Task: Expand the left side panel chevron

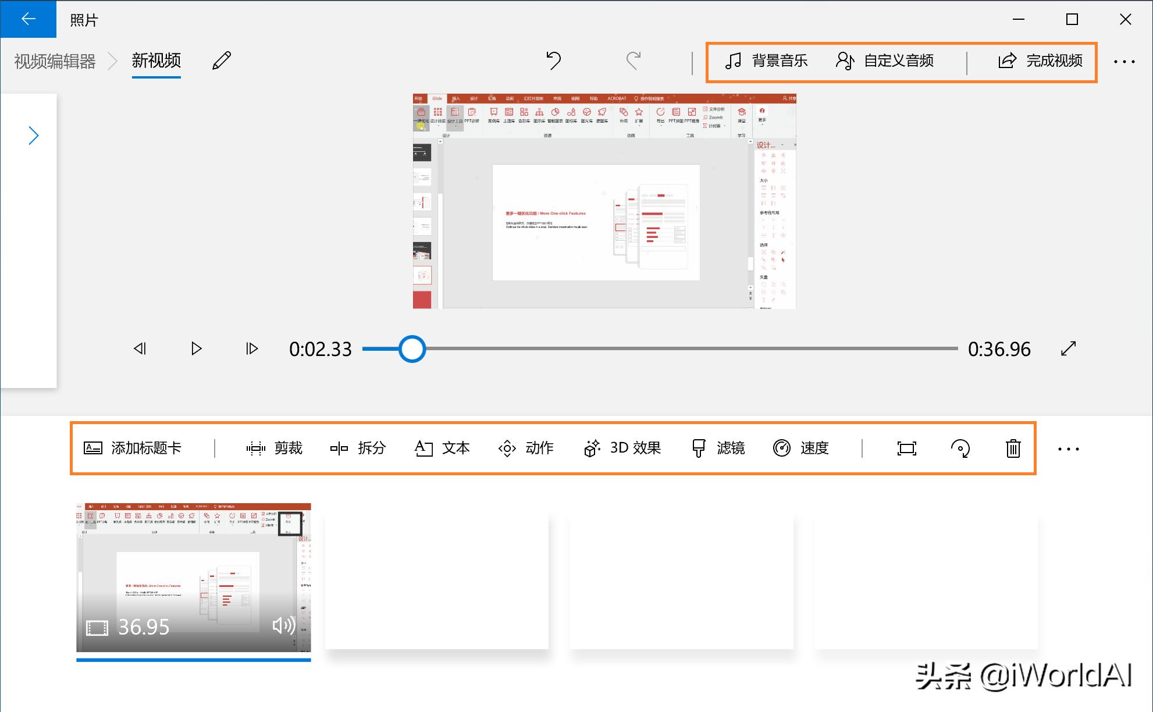Action: click(33, 135)
